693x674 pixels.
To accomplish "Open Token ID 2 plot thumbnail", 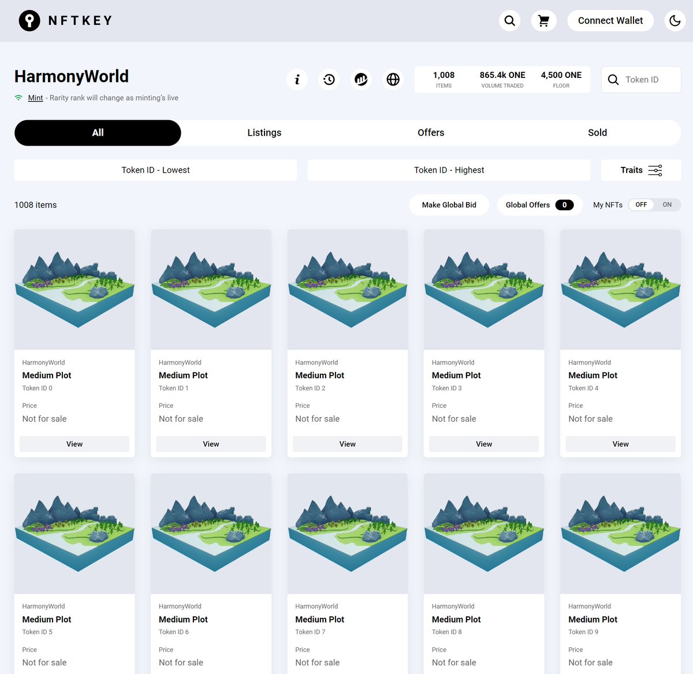I will point(348,289).
